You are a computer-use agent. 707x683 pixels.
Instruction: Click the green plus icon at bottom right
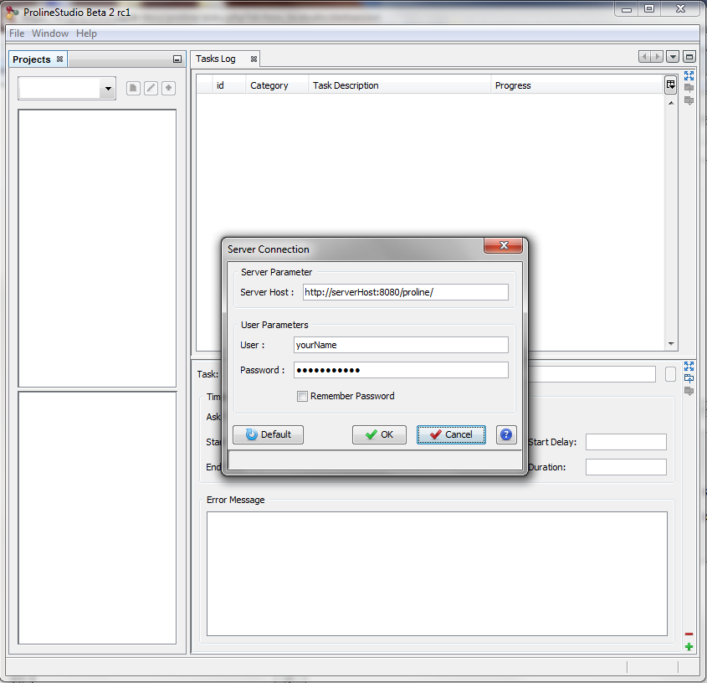pyautogui.click(x=689, y=647)
